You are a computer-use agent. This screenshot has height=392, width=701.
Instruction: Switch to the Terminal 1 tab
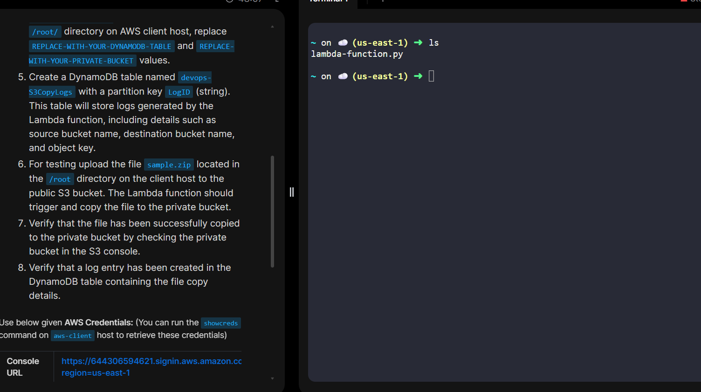(x=329, y=1)
